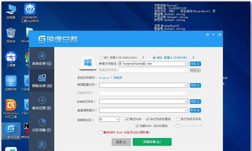Enable 解决UEFI Win7 64位卡LOGO checkbox
The width and height of the screenshot is (252, 151).
click(x=101, y=132)
